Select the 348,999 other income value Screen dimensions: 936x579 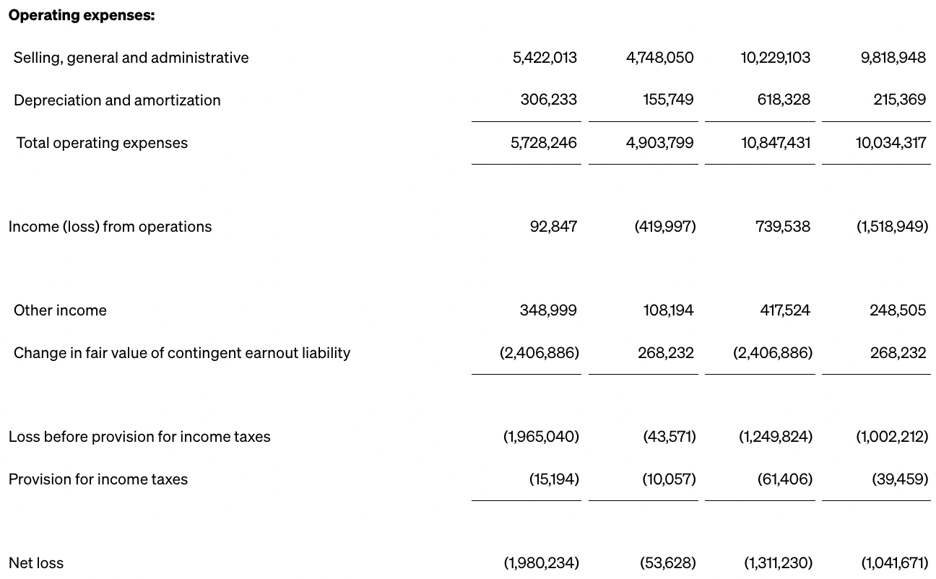(x=548, y=310)
